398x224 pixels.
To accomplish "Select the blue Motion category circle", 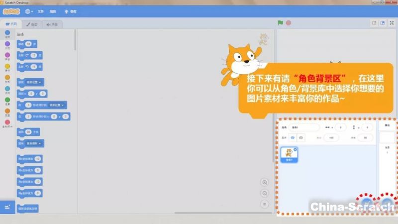I will pyautogui.click(x=7, y=33).
